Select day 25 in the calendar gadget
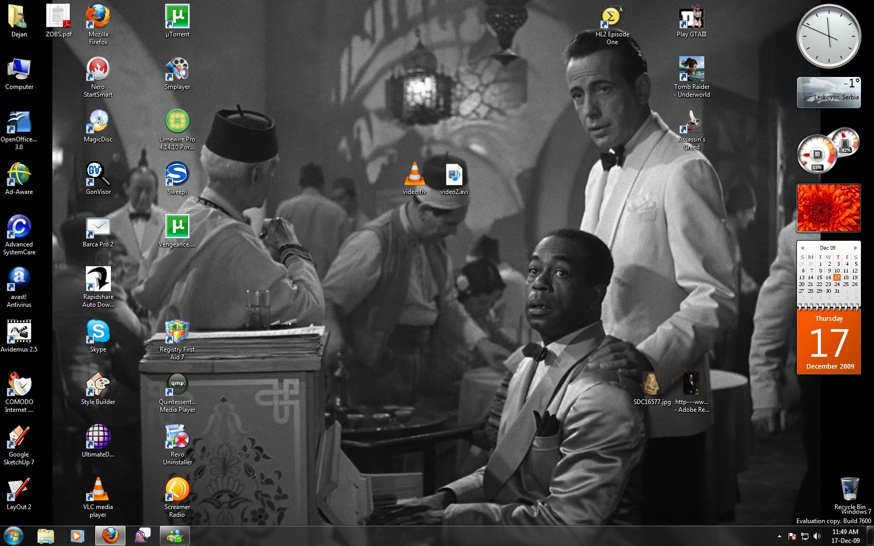 pyautogui.click(x=846, y=284)
